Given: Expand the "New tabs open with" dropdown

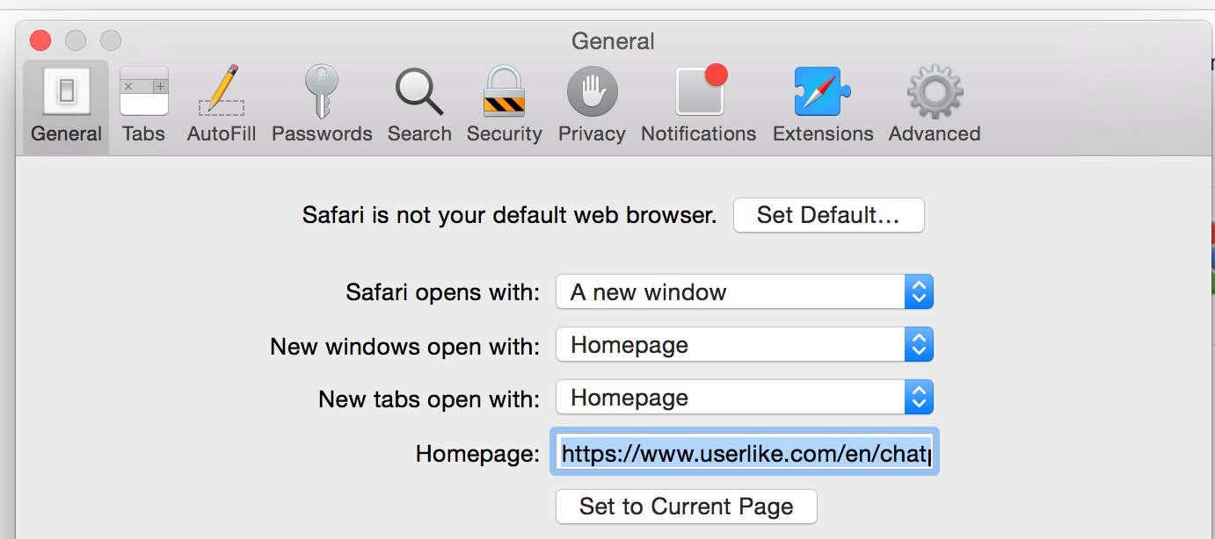Looking at the screenshot, I should (x=744, y=398).
